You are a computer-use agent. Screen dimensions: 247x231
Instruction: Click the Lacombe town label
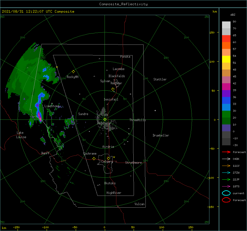coord(119,69)
